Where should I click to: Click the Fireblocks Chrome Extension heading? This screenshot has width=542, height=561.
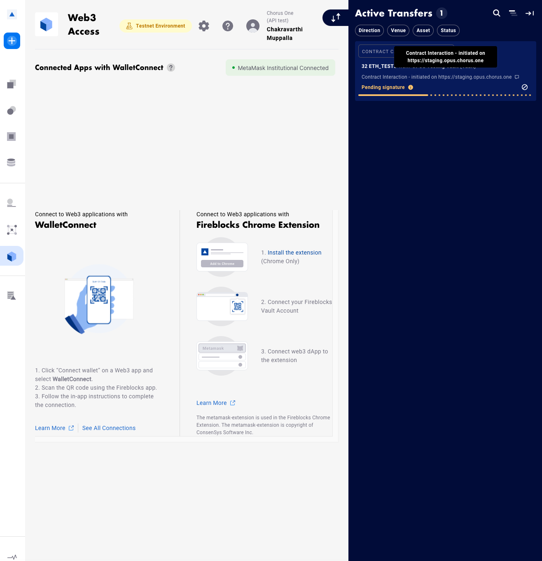pyautogui.click(x=258, y=225)
